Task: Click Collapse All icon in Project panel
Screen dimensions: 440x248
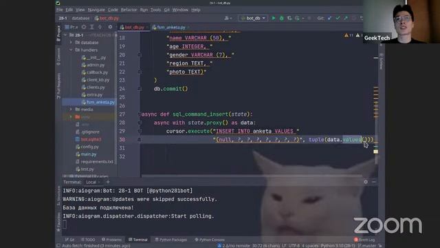Action: (x=100, y=27)
